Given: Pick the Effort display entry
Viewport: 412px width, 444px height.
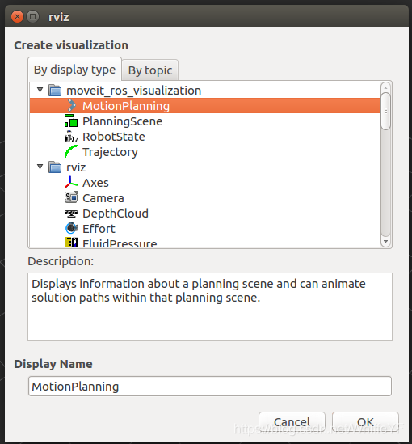Looking at the screenshot, I should pos(99,229).
